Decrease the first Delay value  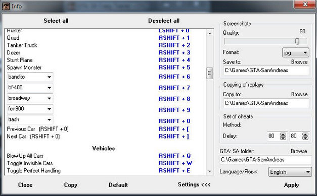283,138
